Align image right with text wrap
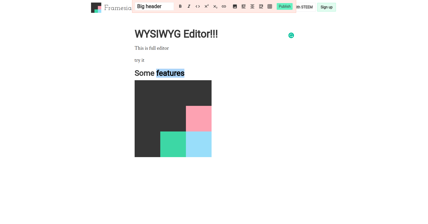 (x=261, y=6)
